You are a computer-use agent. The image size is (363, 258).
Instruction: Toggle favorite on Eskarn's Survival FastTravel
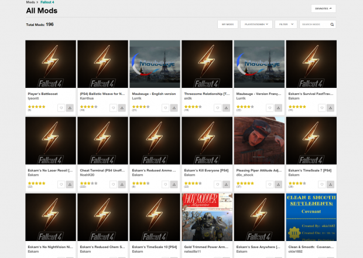coord(322,108)
